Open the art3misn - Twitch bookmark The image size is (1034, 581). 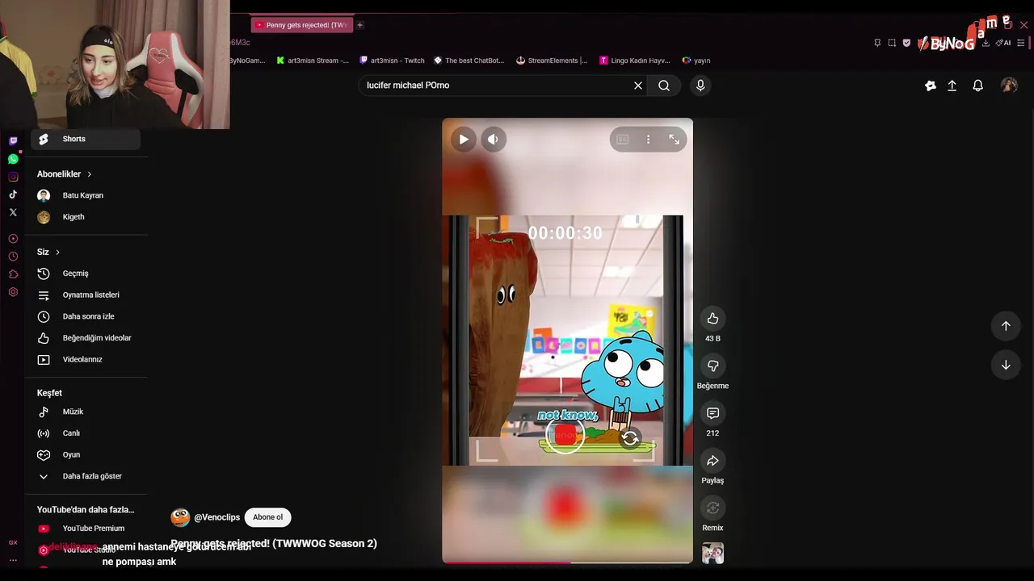(x=392, y=61)
